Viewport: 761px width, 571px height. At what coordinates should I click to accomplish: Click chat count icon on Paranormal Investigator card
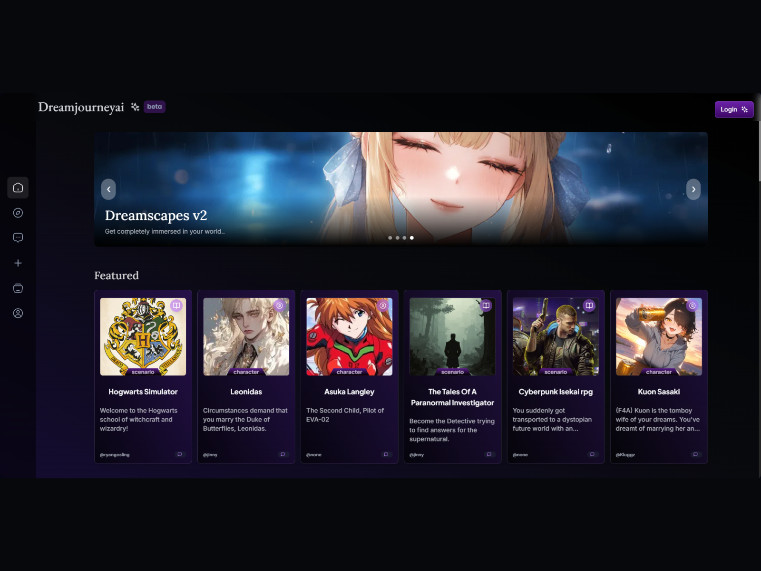pos(489,454)
